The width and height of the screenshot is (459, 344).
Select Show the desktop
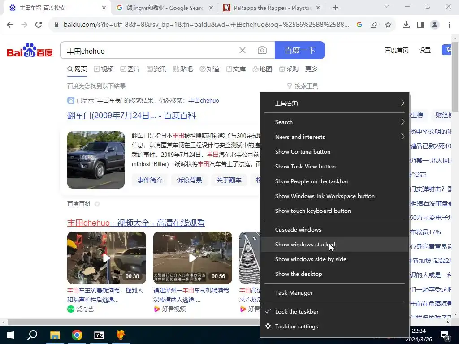334,274
